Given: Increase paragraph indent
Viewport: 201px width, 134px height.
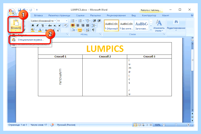Looking at the screenshot, I should pyautogui.click(x=99, y=21).
